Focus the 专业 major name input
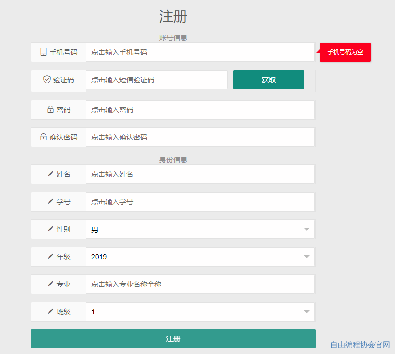Screen dimensions: 395x354 pos(200,284)
